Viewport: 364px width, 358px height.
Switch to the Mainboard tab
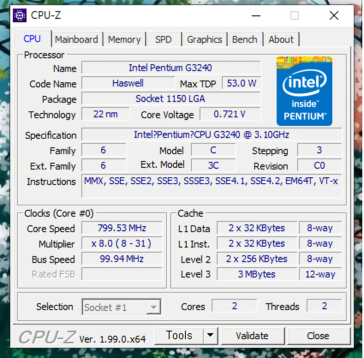tap(76, 39)
